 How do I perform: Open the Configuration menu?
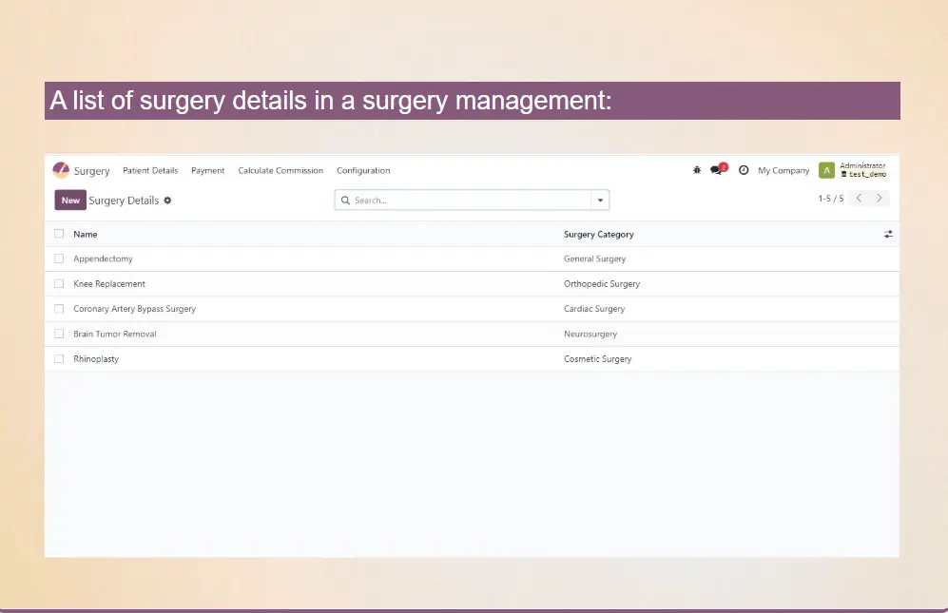(363, 171)
